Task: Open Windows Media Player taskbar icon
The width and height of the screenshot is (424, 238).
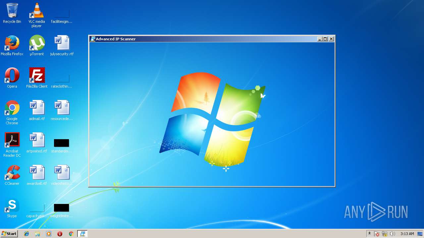Action: [49, 234]
